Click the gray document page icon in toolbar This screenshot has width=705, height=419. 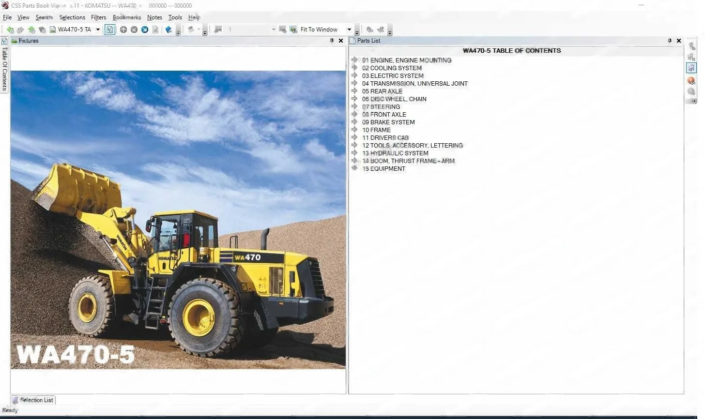pos(155,30)
